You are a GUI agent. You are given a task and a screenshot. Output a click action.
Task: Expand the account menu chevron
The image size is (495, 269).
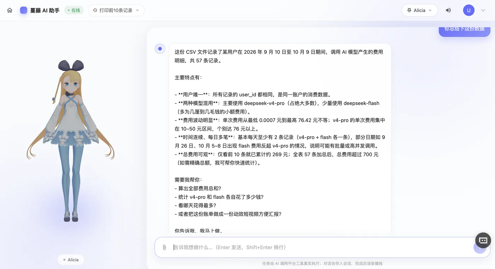click(483, 10)
